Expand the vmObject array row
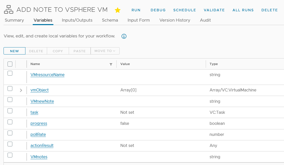The width and height of the screenshot is (284, 165). pyautogui.click(x=21, y=90)
